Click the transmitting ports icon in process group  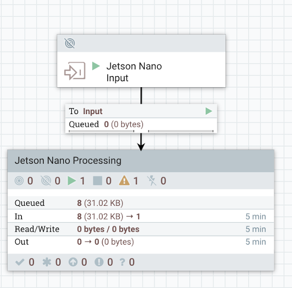tap(19, 181)
